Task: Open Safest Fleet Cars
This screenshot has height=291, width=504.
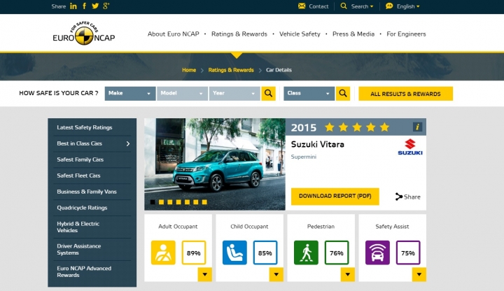Action: [x=78, y=176]
